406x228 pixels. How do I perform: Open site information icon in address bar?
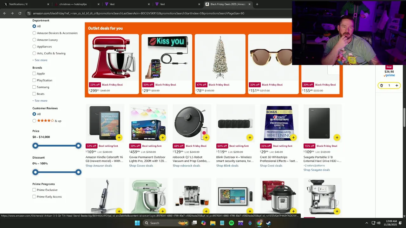coord(29,13)
